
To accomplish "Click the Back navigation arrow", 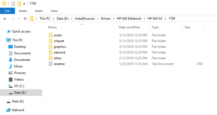I will 5,19.
